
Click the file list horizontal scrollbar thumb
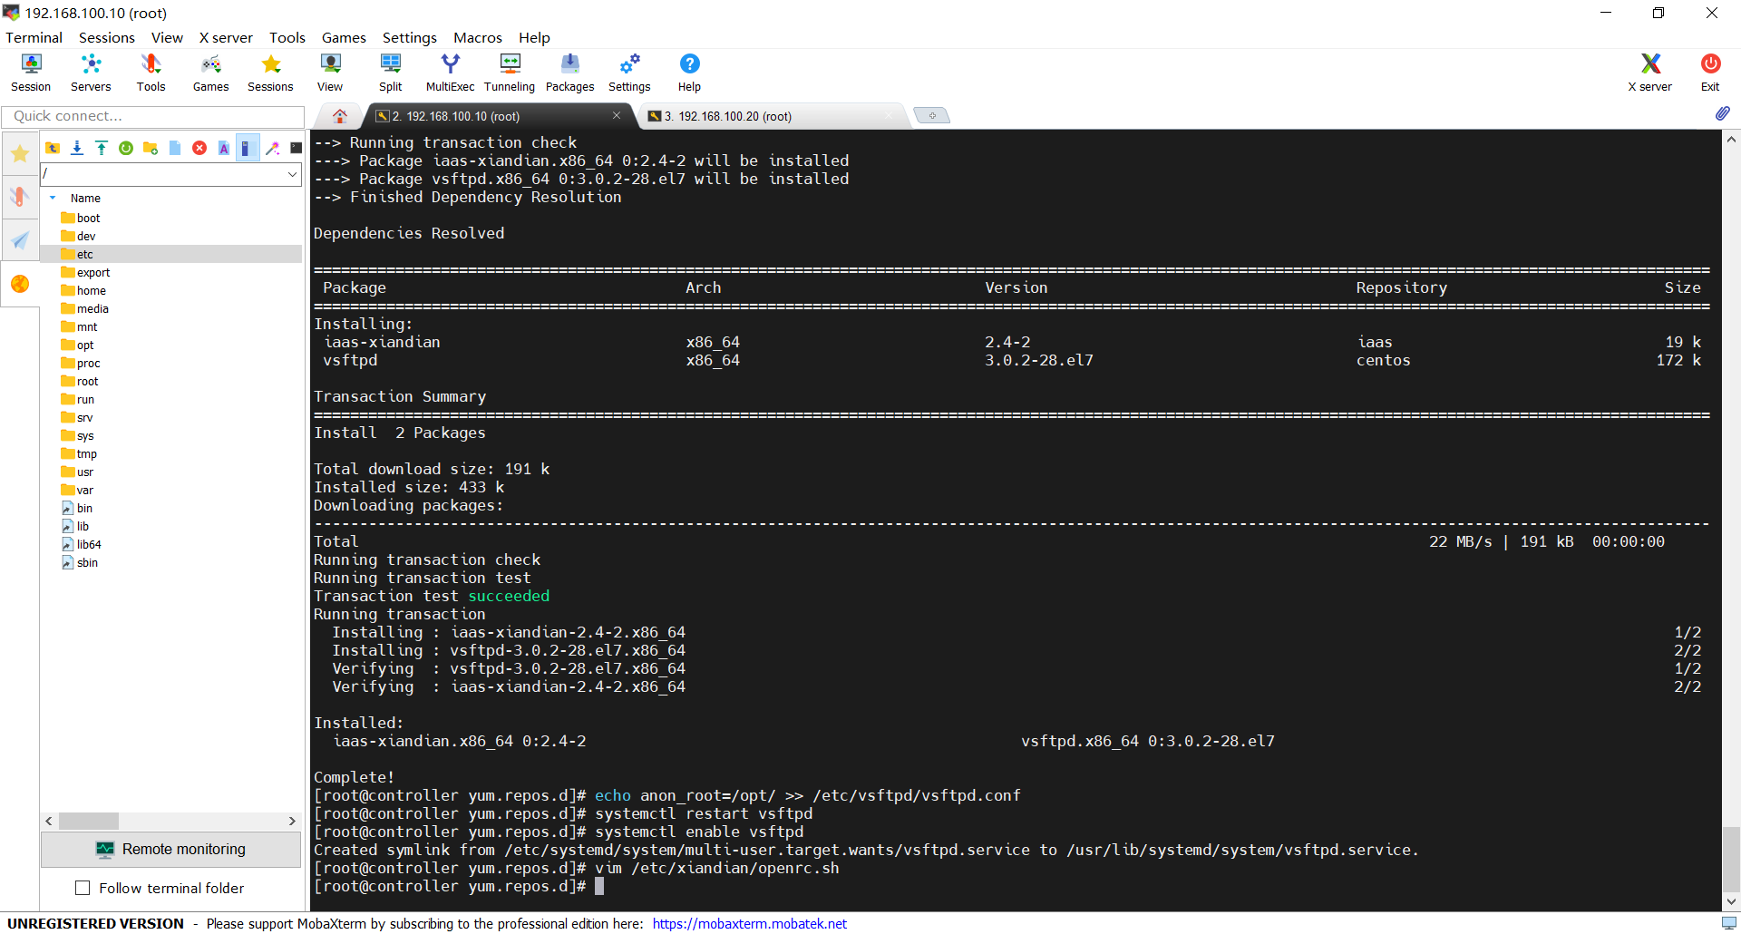click(88, 821)
